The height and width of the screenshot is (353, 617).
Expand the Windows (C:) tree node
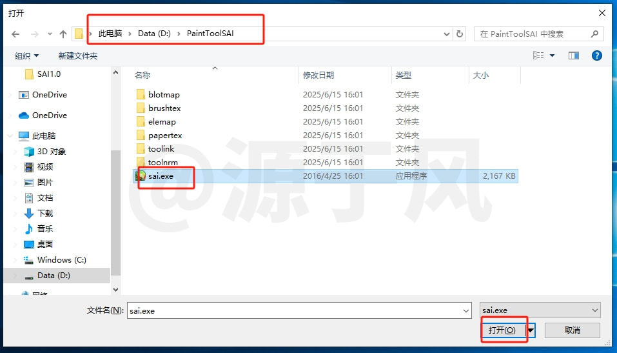point(15,259)
